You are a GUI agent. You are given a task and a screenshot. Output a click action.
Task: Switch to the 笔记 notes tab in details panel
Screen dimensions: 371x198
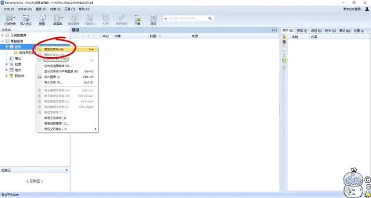pyautogui.click(x=345, y=30)
